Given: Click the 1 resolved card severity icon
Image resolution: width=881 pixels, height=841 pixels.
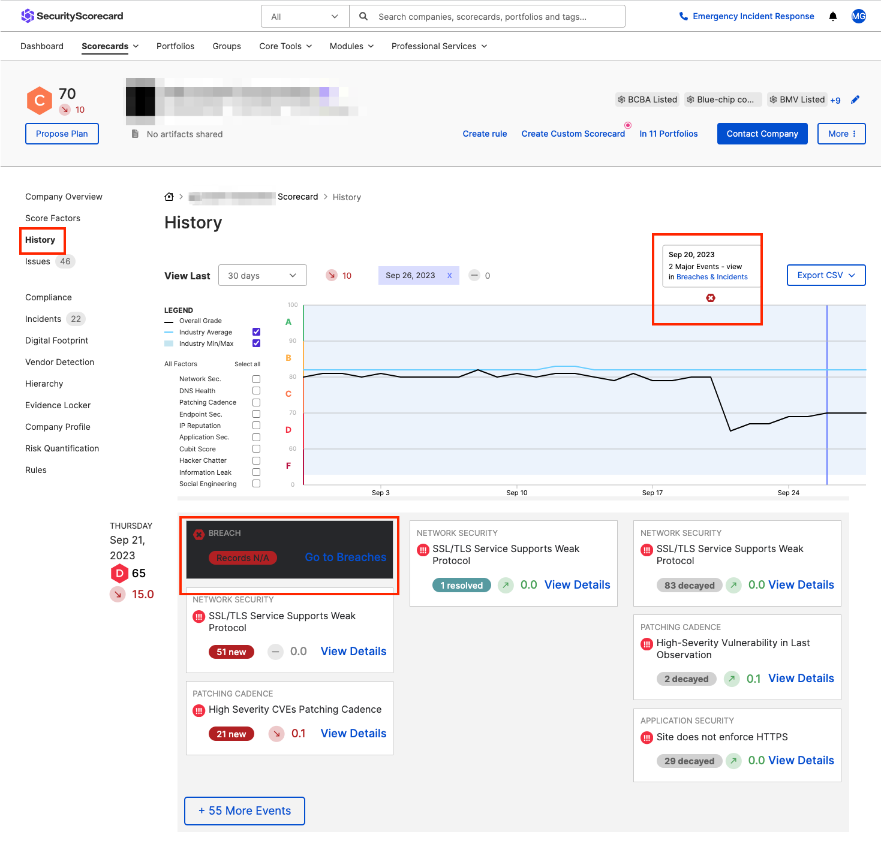Looking at the screenshot, I should coord(423,550).
